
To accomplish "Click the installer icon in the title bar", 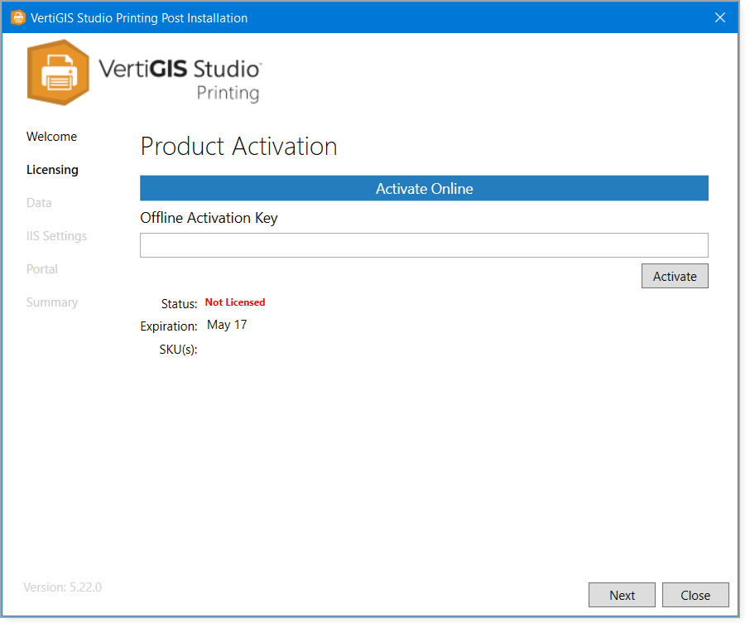I will (17, 17).
